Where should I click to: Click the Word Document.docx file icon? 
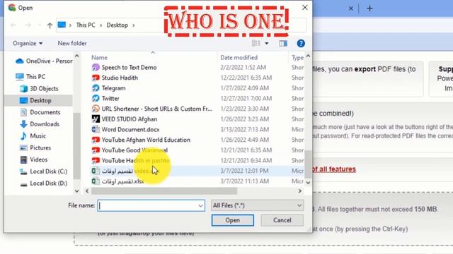[96, 130]
